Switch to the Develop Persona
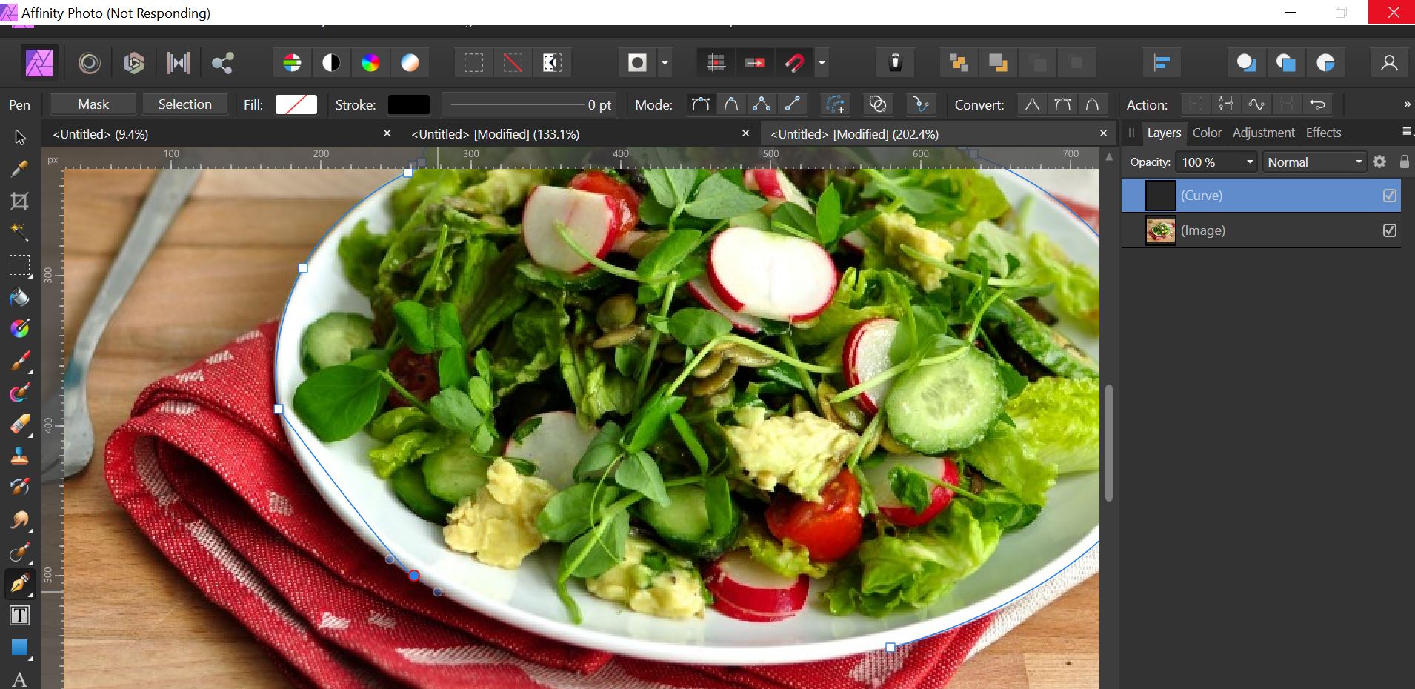This screenshot has width=1415, height=689. 134,63
